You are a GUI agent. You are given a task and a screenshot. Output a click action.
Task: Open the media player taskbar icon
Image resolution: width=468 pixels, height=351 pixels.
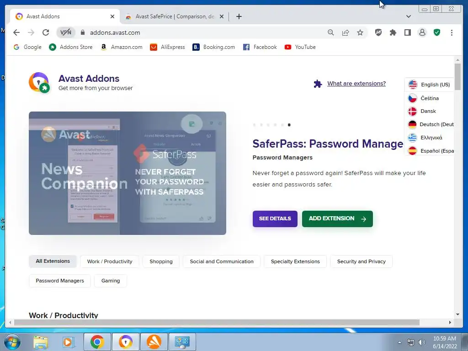click(69, 342)
